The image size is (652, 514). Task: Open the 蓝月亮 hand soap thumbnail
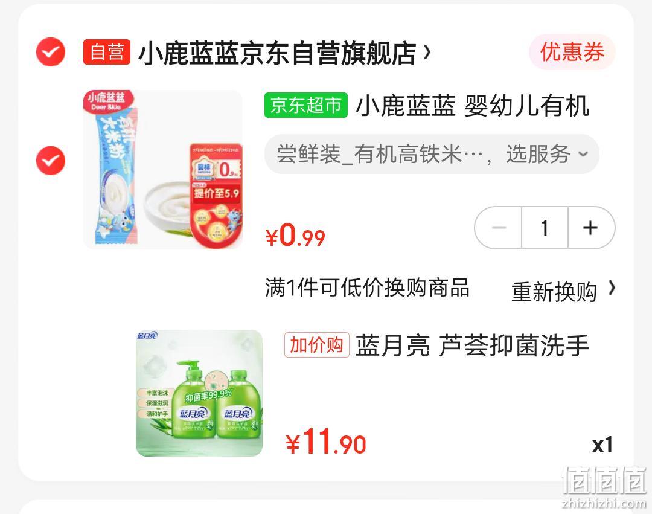(x=199, y=393)
